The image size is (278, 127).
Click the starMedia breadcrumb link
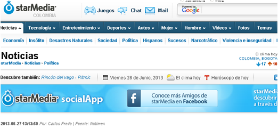coord(11,63)
